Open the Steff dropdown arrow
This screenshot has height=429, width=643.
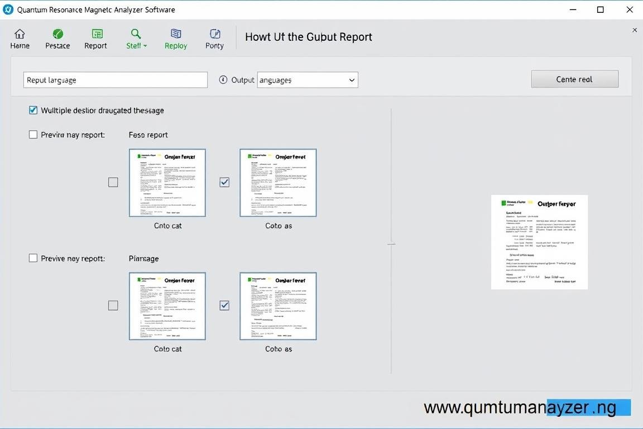(145, 46)
